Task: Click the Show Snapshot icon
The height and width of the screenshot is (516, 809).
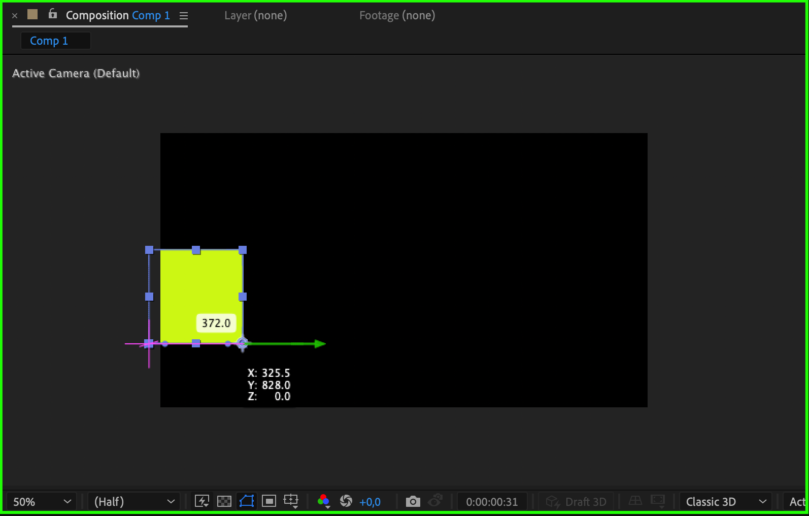Action: 435,501
